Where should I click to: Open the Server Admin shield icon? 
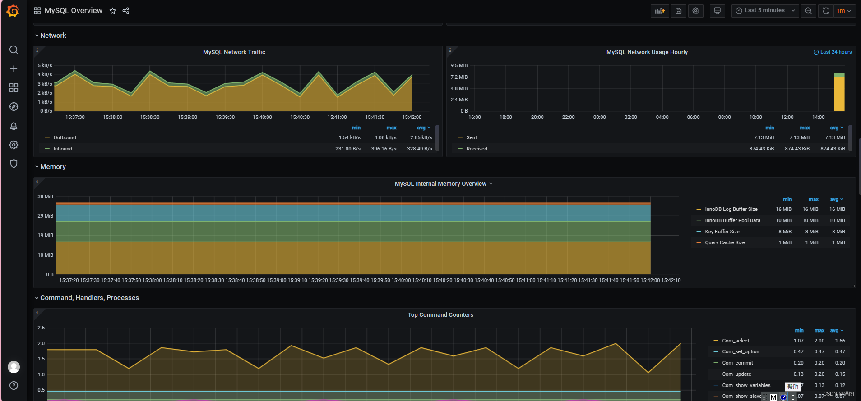tap(14, 164)
